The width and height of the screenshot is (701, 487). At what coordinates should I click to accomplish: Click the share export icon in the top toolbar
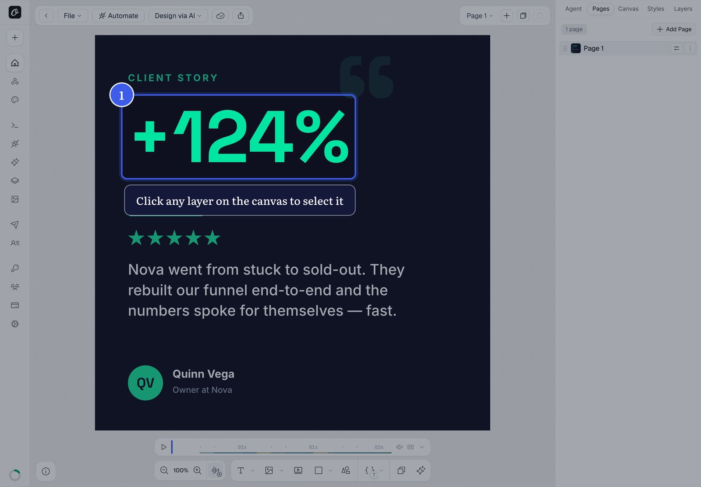[241, 16]
